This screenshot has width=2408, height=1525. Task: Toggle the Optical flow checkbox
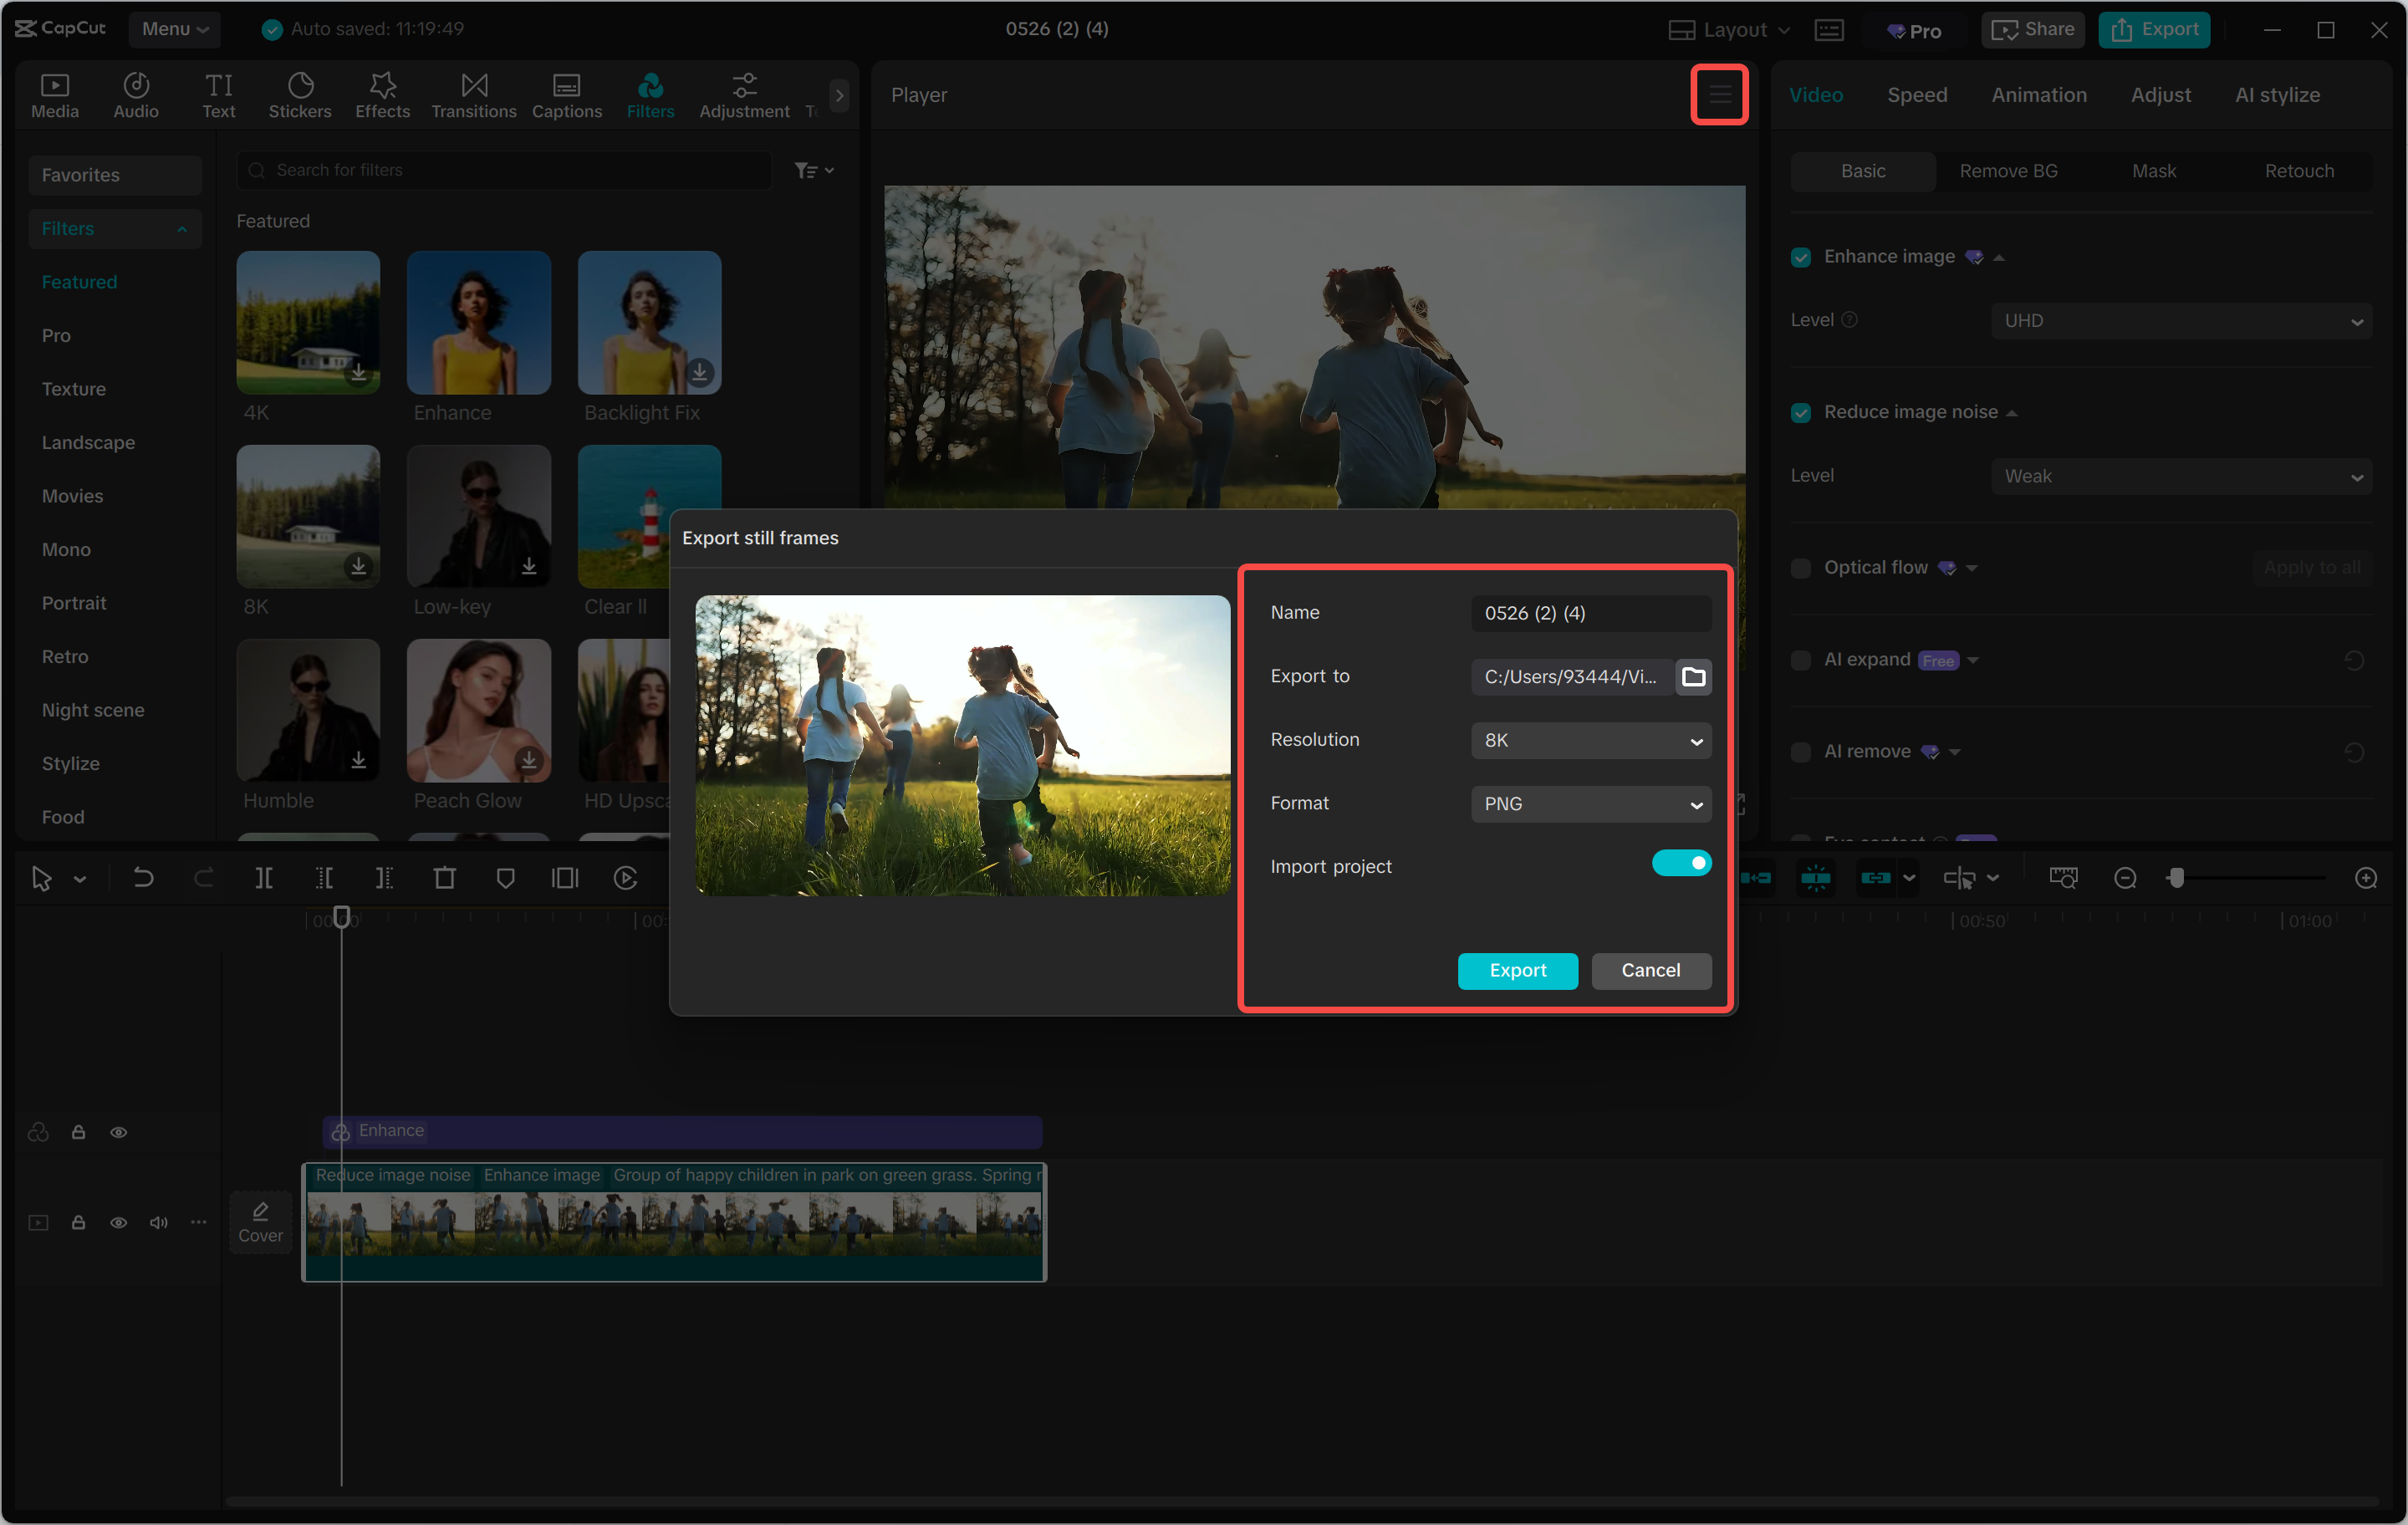[1800, 568]
